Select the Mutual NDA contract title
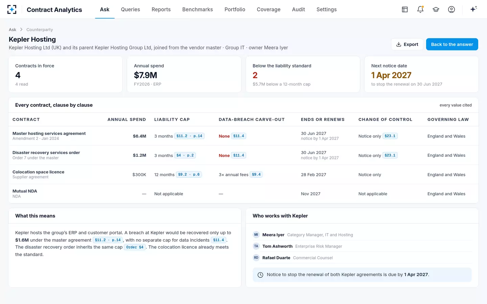This screenshot has height=304, width=487. [25, 191]
